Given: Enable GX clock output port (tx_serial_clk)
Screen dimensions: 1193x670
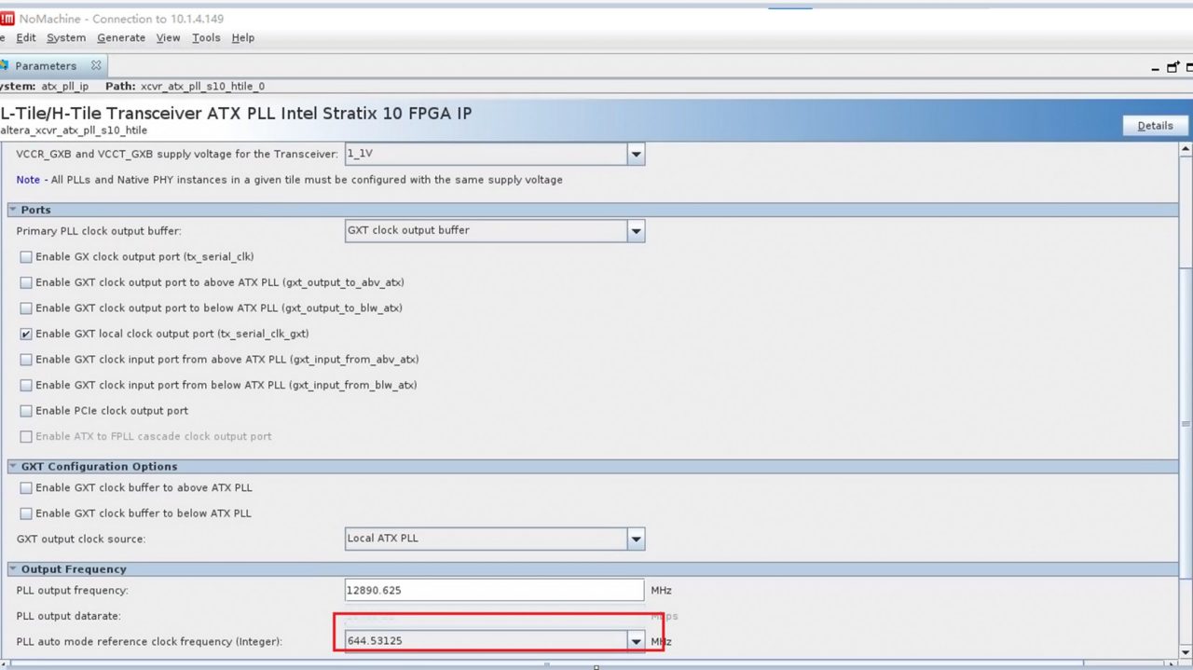Looking at the screenshot, I should 26,257.
